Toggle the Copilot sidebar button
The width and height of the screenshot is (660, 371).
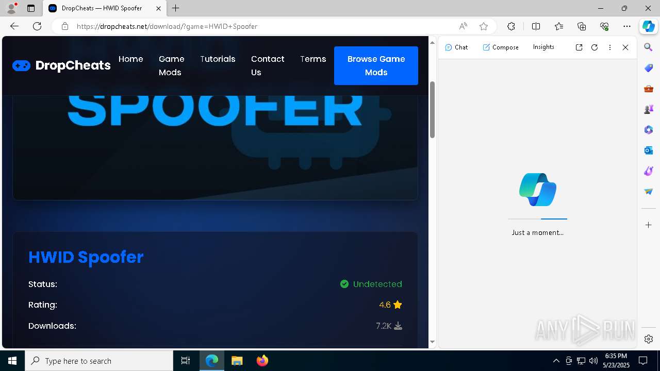tap(649, 26)
